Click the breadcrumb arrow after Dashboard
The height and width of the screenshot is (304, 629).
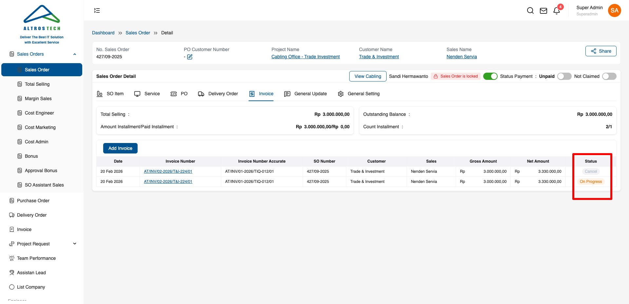120,33
